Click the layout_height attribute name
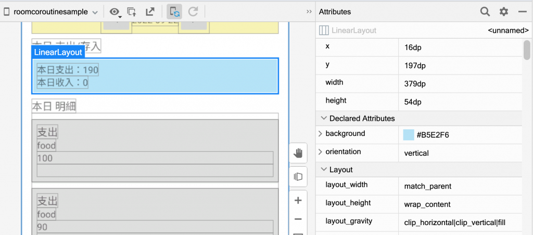The height and width of the screenshot is (235, 533). [348, 203]
